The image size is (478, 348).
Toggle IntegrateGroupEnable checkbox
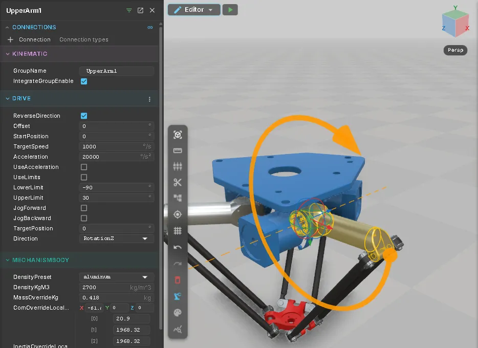[84, 81]
